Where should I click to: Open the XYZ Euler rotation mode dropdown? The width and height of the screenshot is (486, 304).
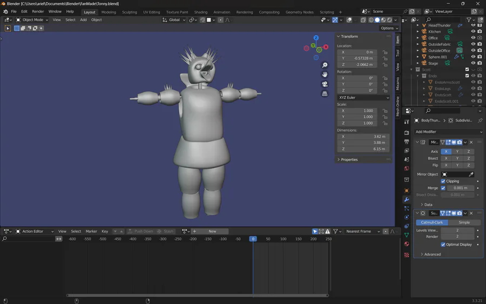pos(363,98)
